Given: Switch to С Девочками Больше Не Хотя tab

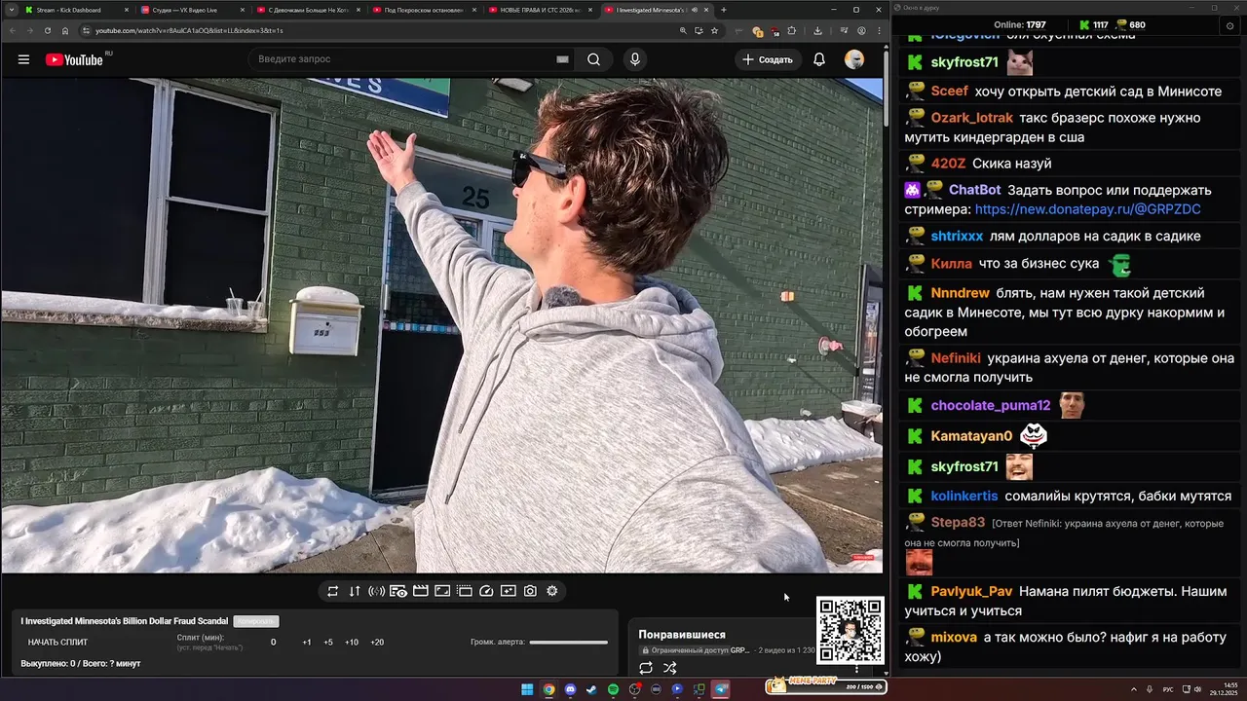Looking at the screenshot, I should (x=309, y=10).
